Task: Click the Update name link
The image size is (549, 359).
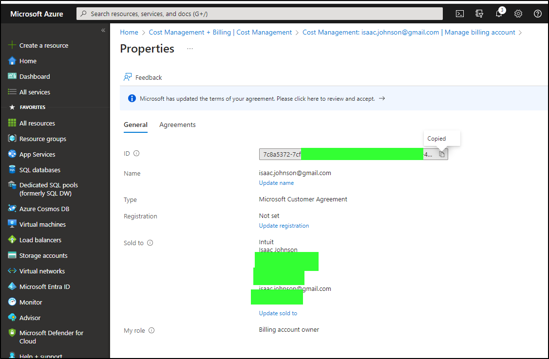Action: click(276, 183)
